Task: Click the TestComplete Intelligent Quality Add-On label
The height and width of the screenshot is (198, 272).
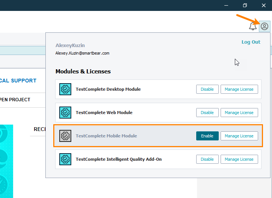Action: pos(119,159)
